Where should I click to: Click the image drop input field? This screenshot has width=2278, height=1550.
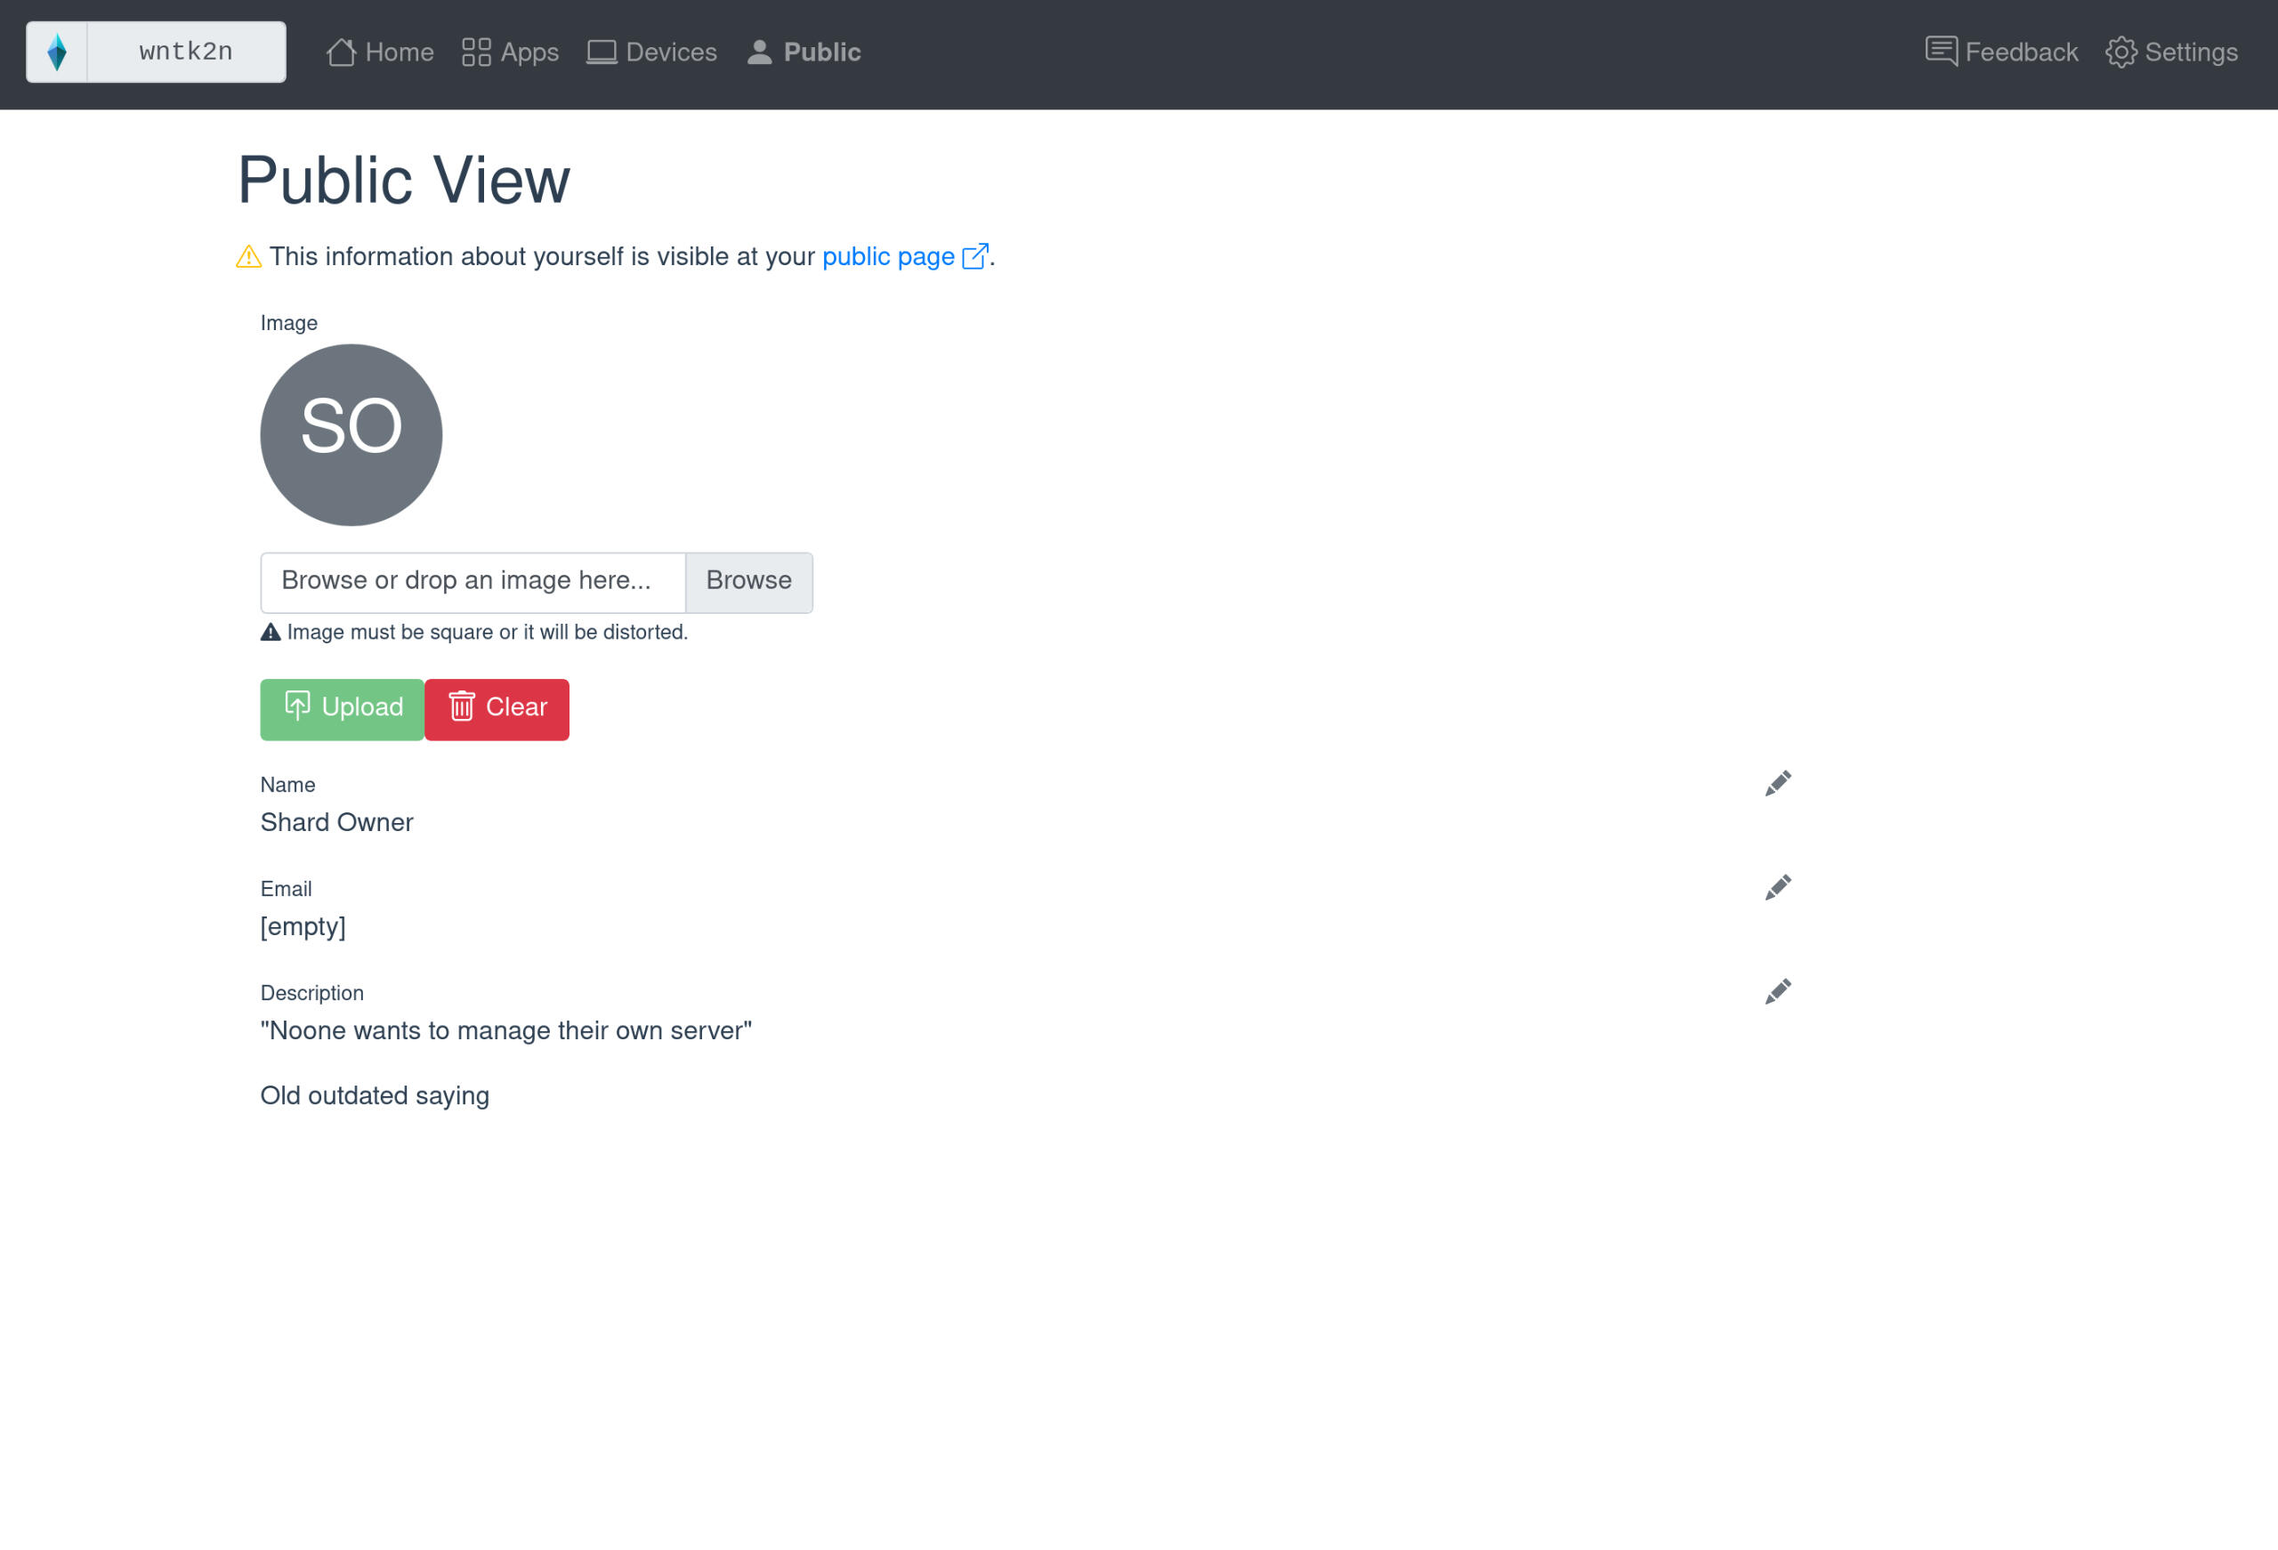[473, 582]
